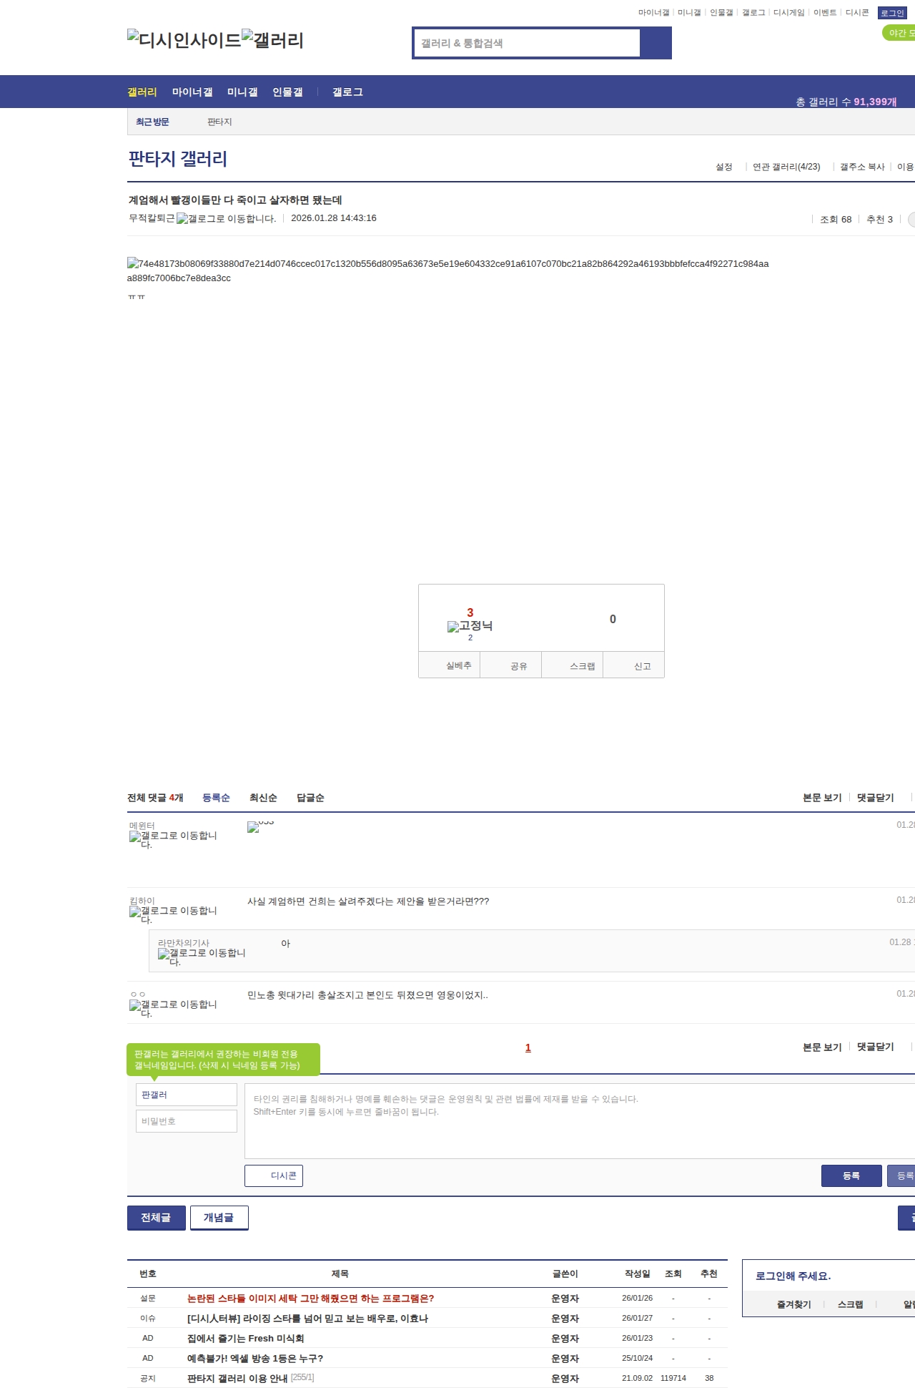915x1388 pixels.
Task: Click the downvote count 0
Action: [613, 619]
